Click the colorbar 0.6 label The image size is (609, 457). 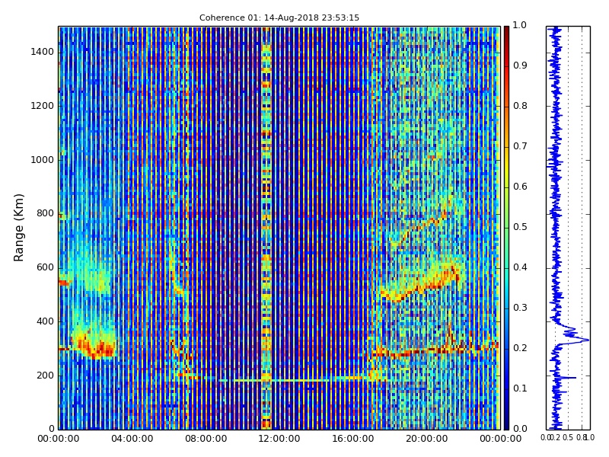(x=520, y=187)
